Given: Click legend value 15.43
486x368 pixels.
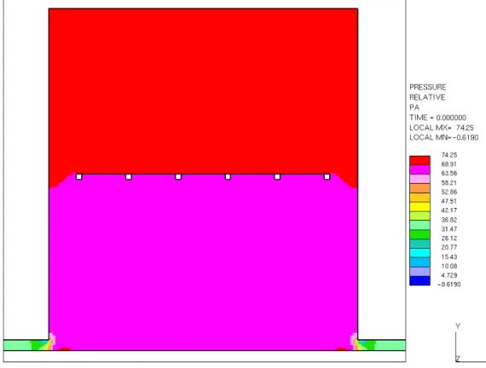Looking at the screenshot, I should [x=449, y=256].
